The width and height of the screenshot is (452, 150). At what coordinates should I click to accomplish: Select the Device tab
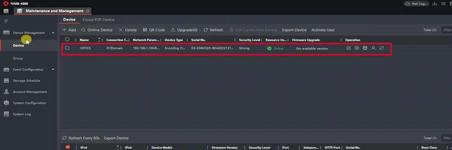tap(69, 19)
